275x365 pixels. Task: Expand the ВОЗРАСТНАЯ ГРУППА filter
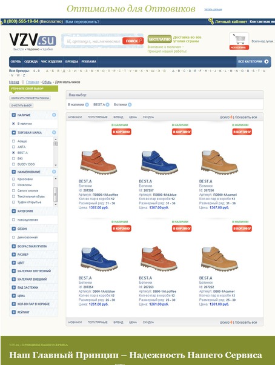click(x=14, y=246)
